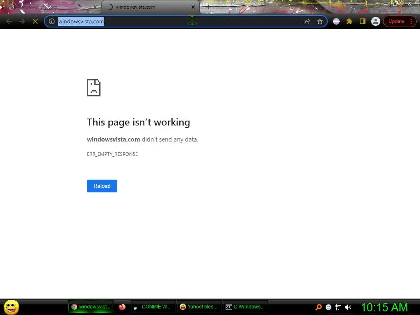Open a new tab with the plus button

tap(209, 7)
